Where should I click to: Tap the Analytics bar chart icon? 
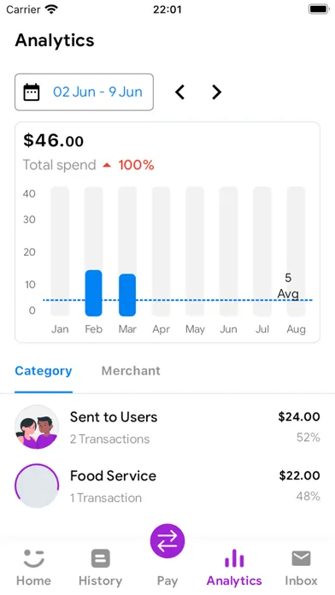pos(234,558)
